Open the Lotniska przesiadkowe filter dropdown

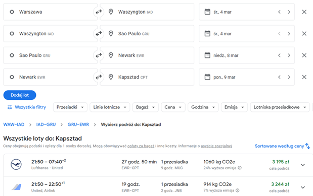coord(280,107)
